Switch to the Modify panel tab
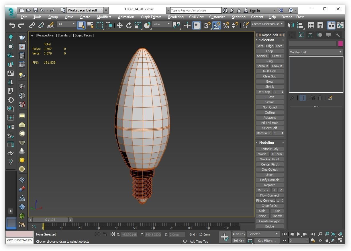 click(x=301, y=35)
